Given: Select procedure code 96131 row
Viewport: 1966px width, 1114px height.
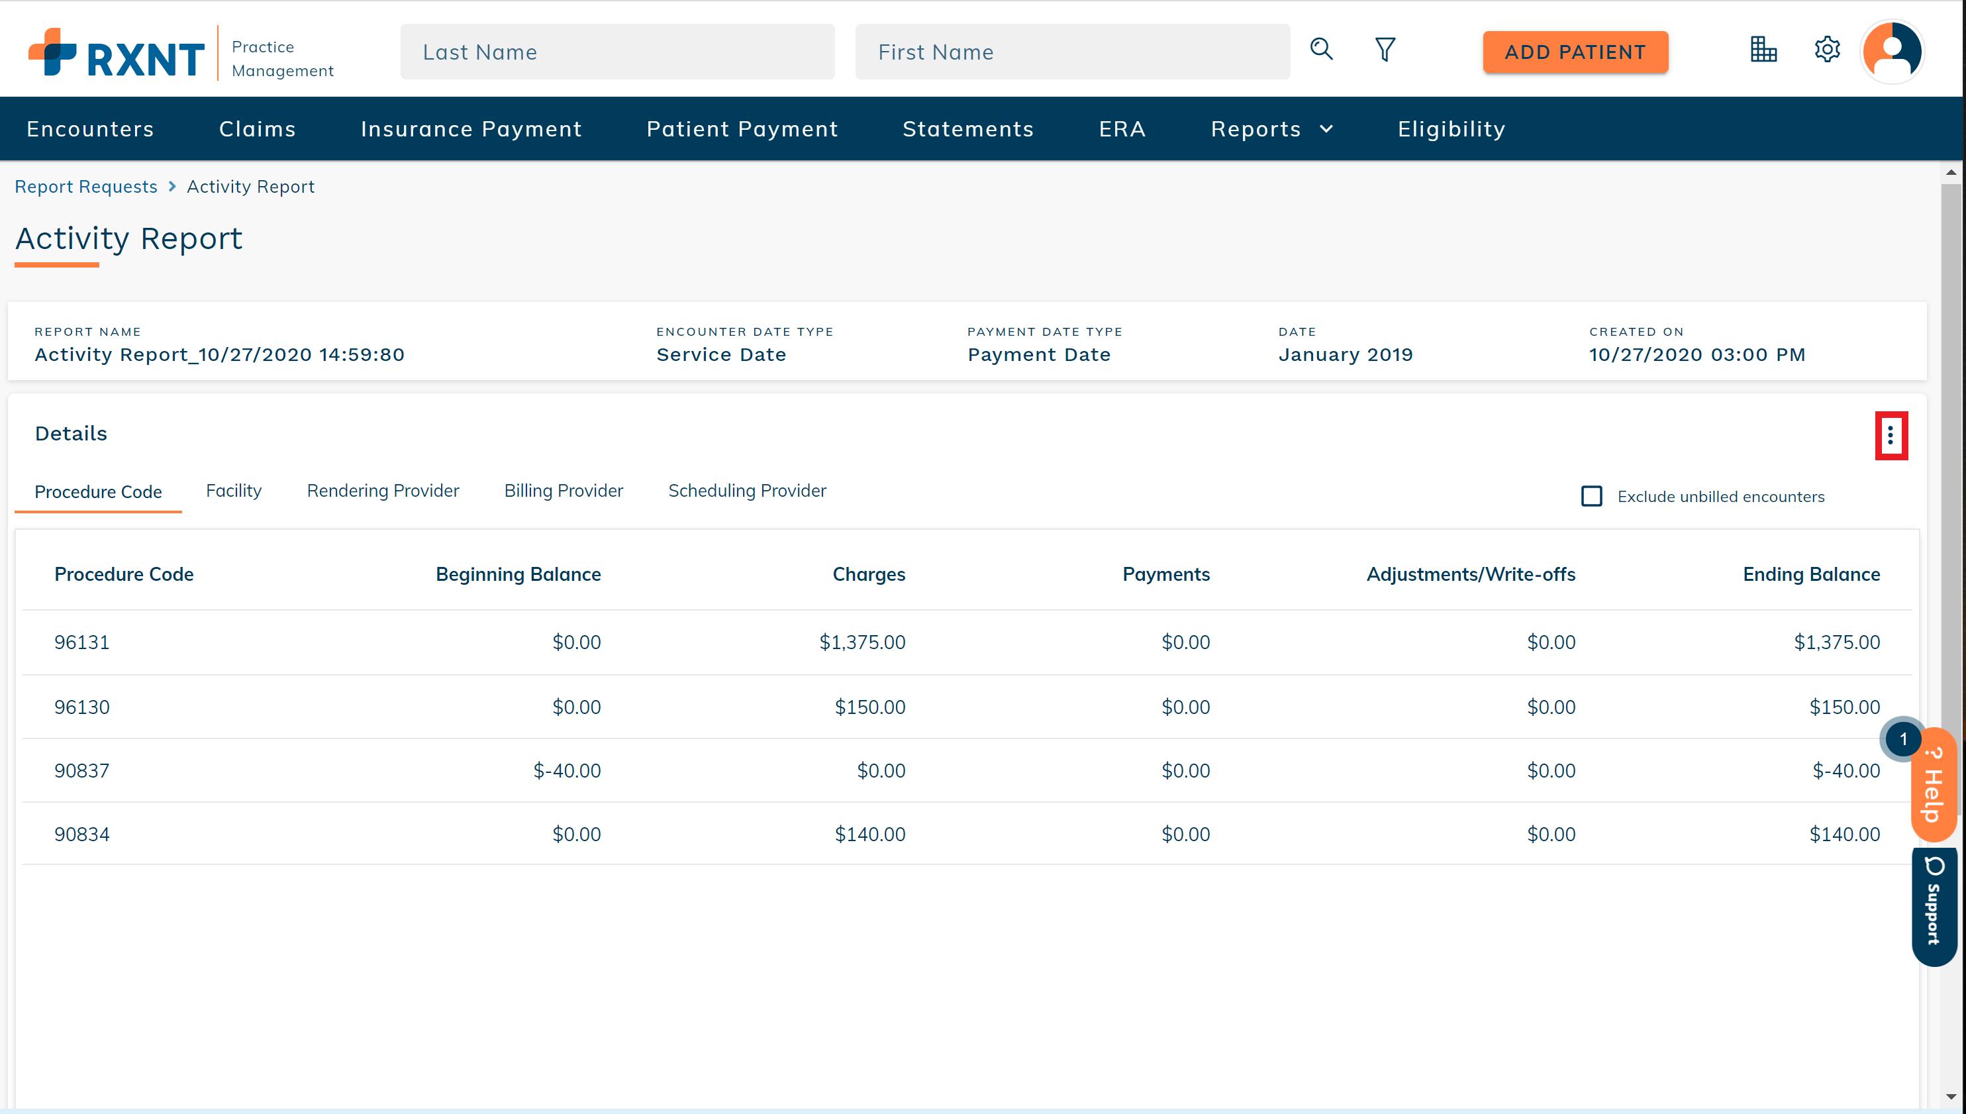Looking at the screenshot, I should (x=967, y=642).
